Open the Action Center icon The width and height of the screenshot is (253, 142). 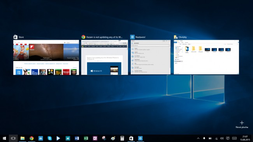(x=228, y=138)
